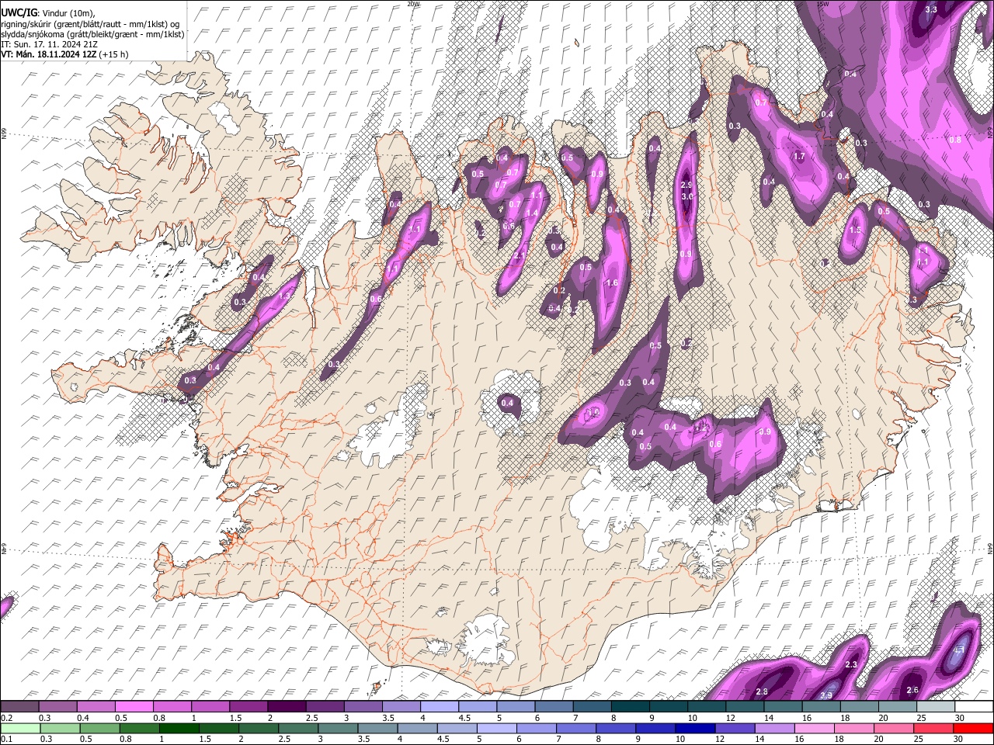Click the bright pink 0.5 swatch in the top snow scale
Viewport: 994px width, 745px height.
coord(134,707)
